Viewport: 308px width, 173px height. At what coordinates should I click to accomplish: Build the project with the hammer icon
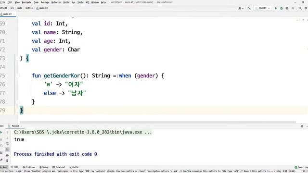pyautogui.click(x=249, y=8)
